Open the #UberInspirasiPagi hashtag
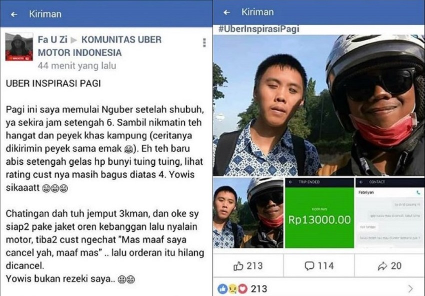The height and width of the screenshot is (296, 425). (x=259, y=29)
